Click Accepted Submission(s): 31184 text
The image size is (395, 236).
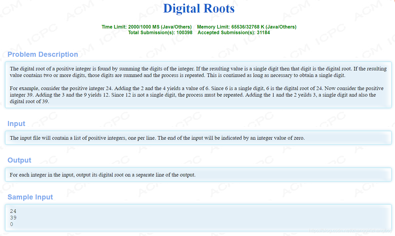click(234, 32)
